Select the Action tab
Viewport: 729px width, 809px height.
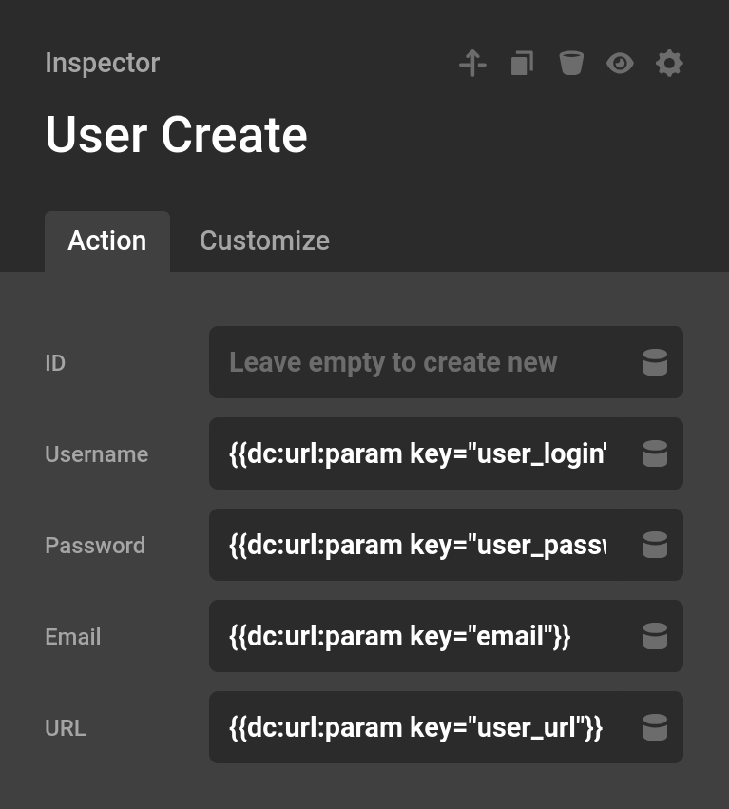(106, 241)
